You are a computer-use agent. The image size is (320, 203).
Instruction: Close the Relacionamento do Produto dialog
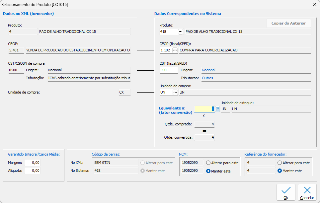pyautogui.click(x=314, y=4)
